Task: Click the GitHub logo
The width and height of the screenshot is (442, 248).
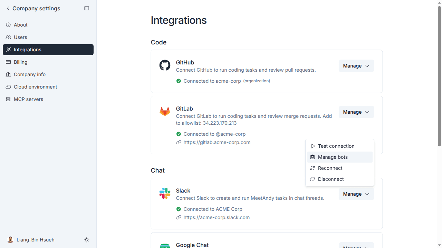Action: (x=165, y=65)
